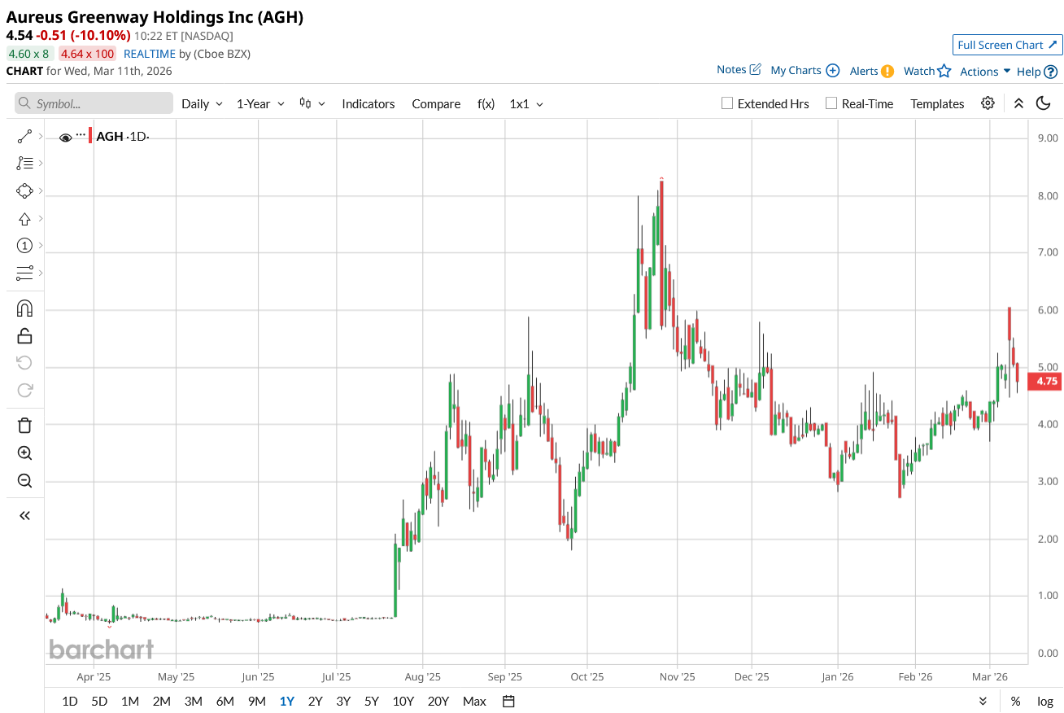Open chart Templates

click(x=937, y=103)
